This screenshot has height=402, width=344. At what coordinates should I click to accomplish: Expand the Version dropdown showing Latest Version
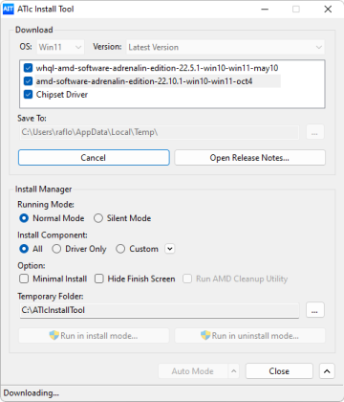point(226,47)
